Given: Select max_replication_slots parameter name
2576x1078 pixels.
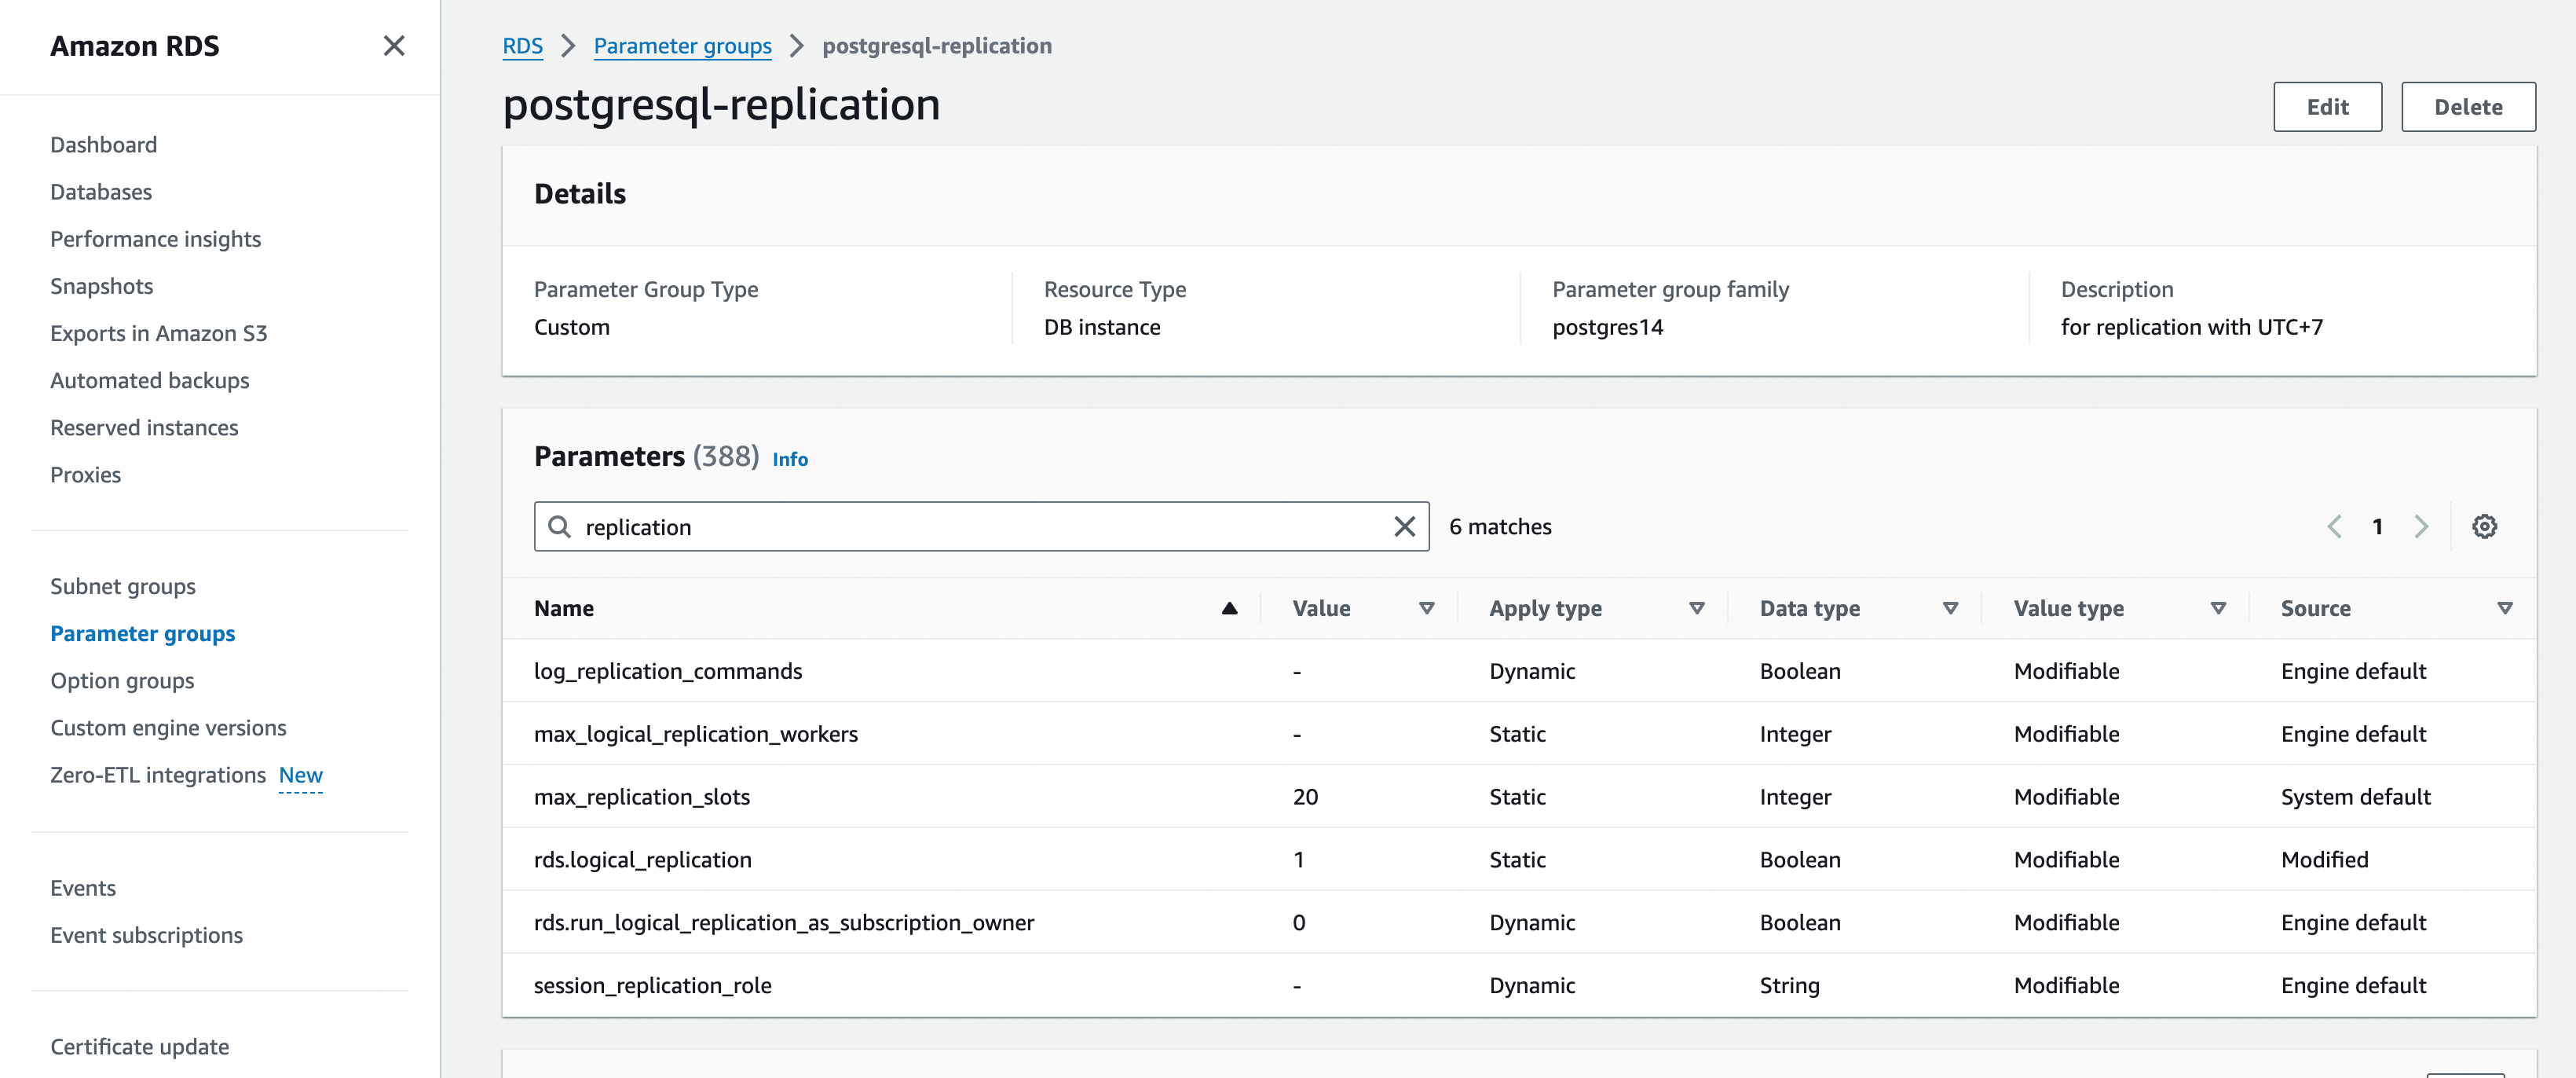Looking at the screenshot, I should 641,797.
